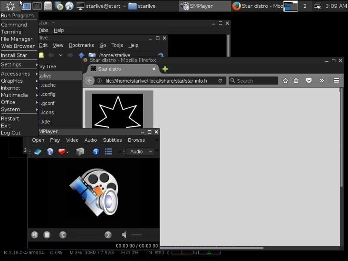Toggle SMPlayer playlist icon

click(108, 151)
